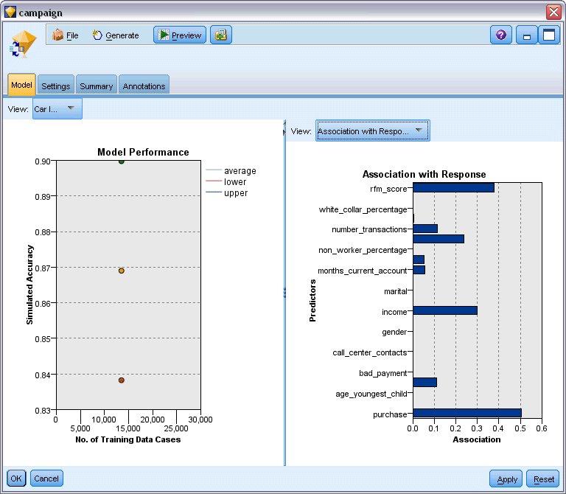This screenshot has height=494, width=566.
Task: Click the 'Model Performance' chart title
Action: [143, 152]
